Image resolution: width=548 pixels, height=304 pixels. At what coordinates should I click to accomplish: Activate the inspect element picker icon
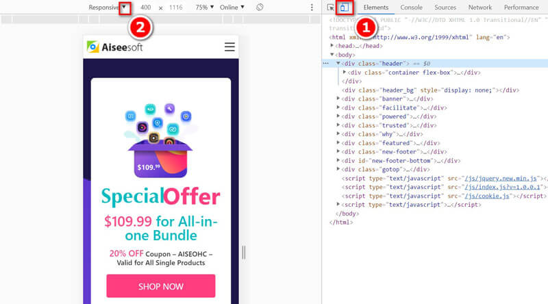[331, 8]
